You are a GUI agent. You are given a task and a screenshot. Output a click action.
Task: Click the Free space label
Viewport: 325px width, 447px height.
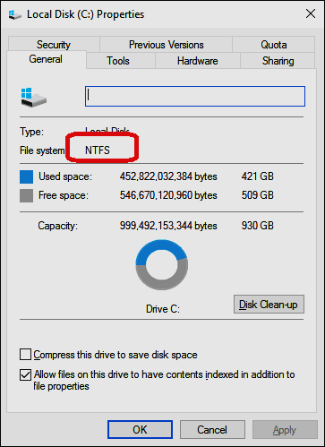(64, 195)
